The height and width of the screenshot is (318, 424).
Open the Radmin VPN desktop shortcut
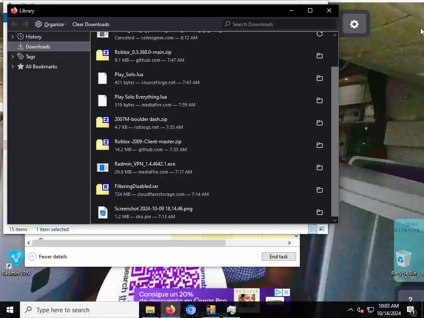(x=16, y=262)
